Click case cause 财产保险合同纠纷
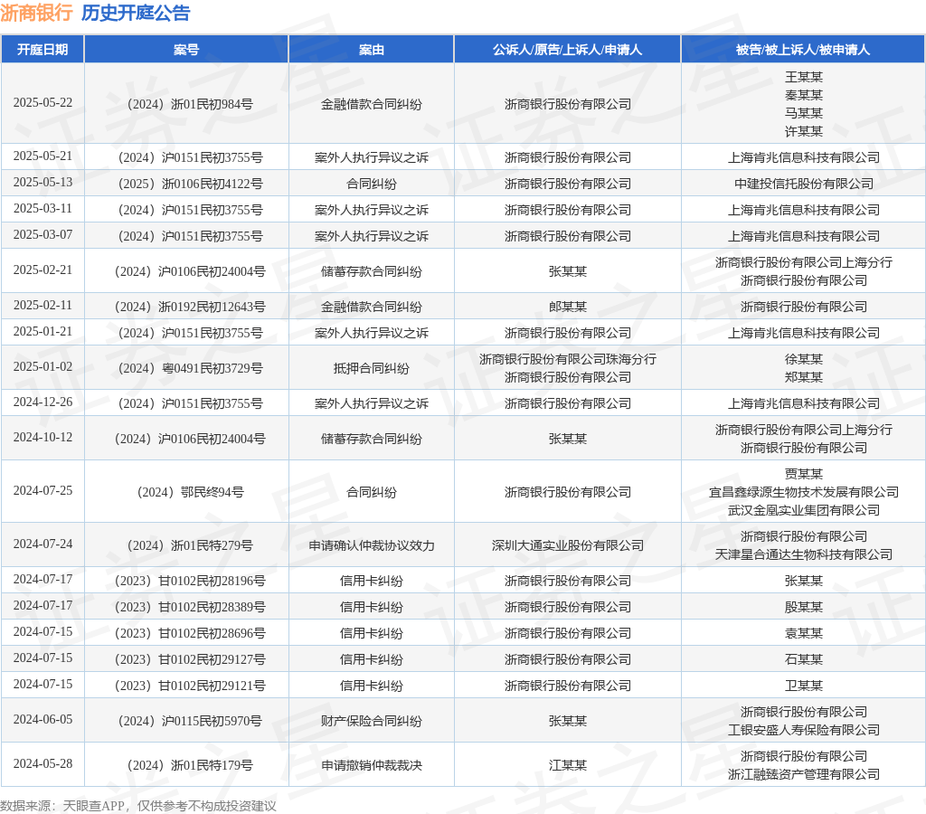Screen dimensions: 926x814 [372, 721]
